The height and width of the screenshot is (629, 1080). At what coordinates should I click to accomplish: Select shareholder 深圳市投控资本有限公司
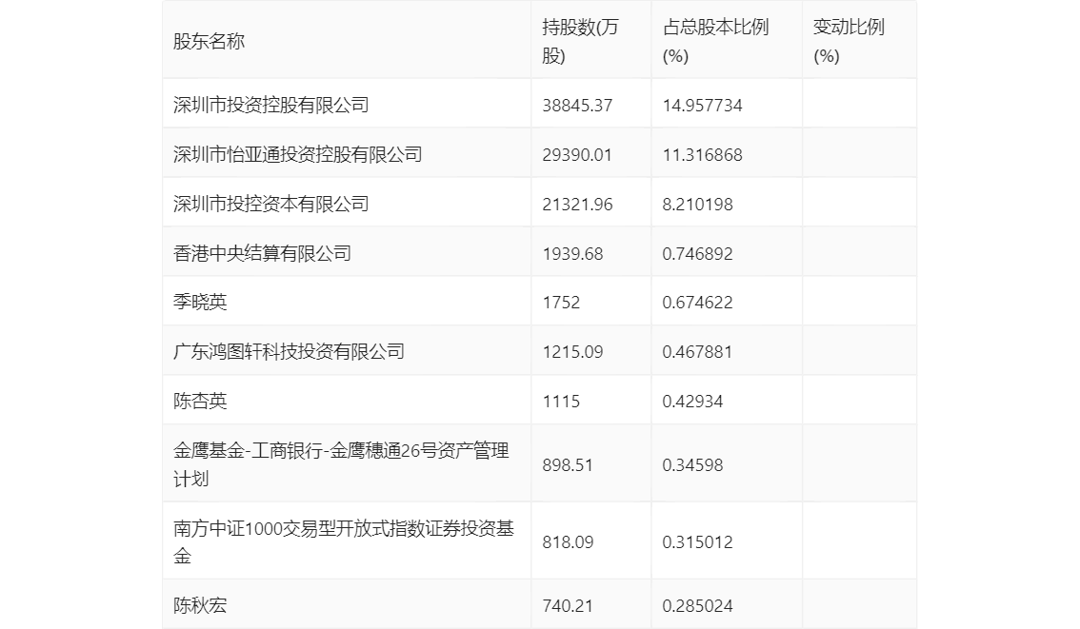(270, 205)
